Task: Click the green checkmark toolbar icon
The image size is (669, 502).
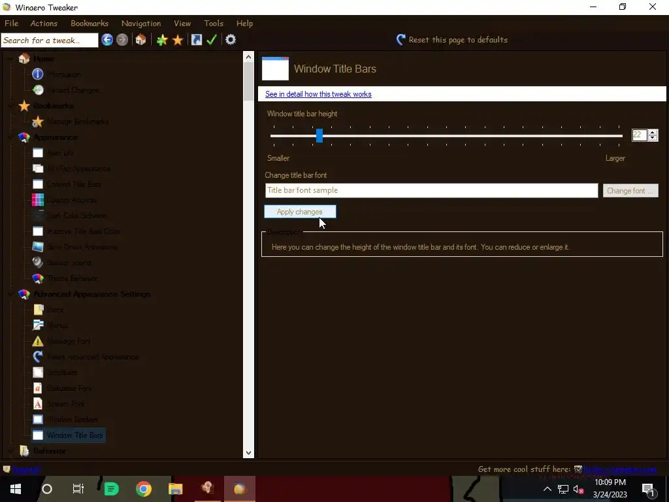Action: (212, 40)
